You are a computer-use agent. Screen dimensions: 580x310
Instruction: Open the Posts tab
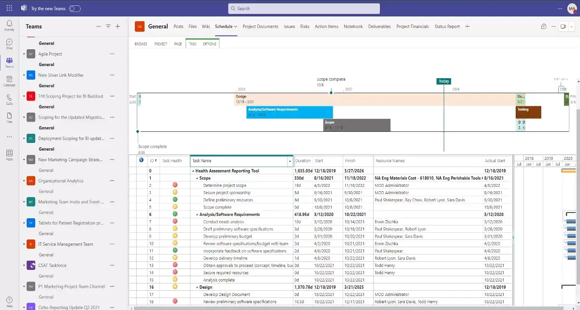click(x=178, y=27)
